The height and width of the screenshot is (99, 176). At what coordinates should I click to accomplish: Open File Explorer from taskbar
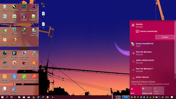[19, 97]
